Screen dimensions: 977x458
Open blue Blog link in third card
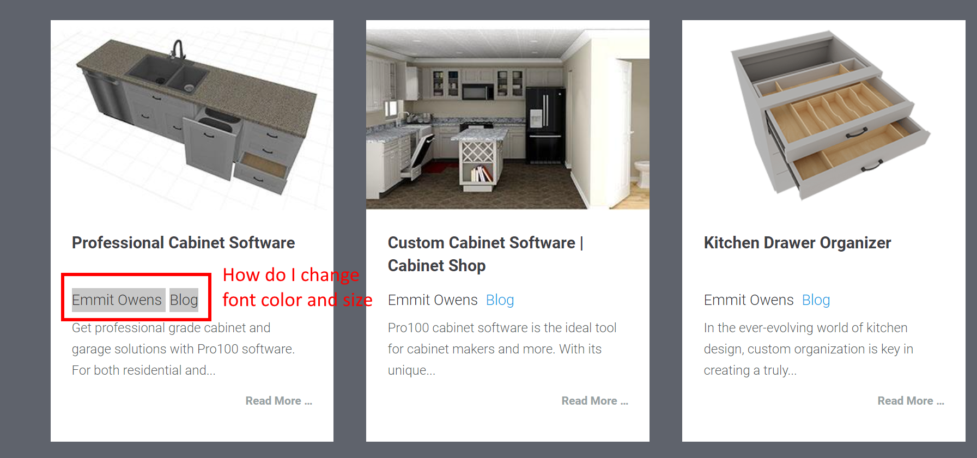(816, 300)
